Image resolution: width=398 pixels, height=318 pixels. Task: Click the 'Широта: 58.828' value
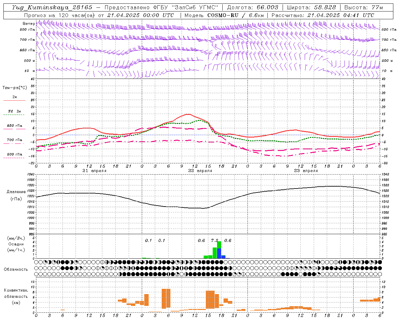311,7
